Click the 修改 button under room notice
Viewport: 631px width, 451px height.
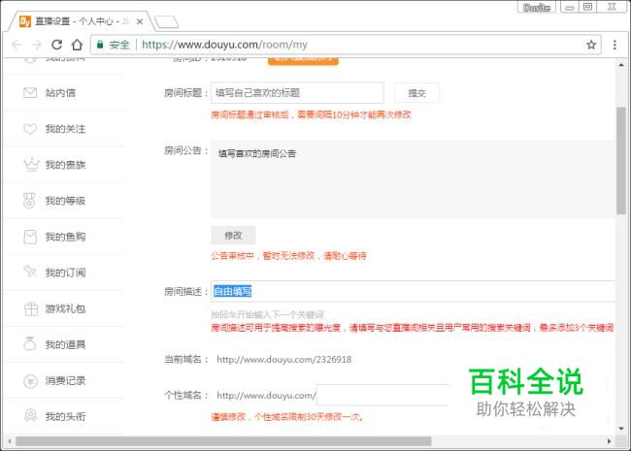click(x=233, y=236)
